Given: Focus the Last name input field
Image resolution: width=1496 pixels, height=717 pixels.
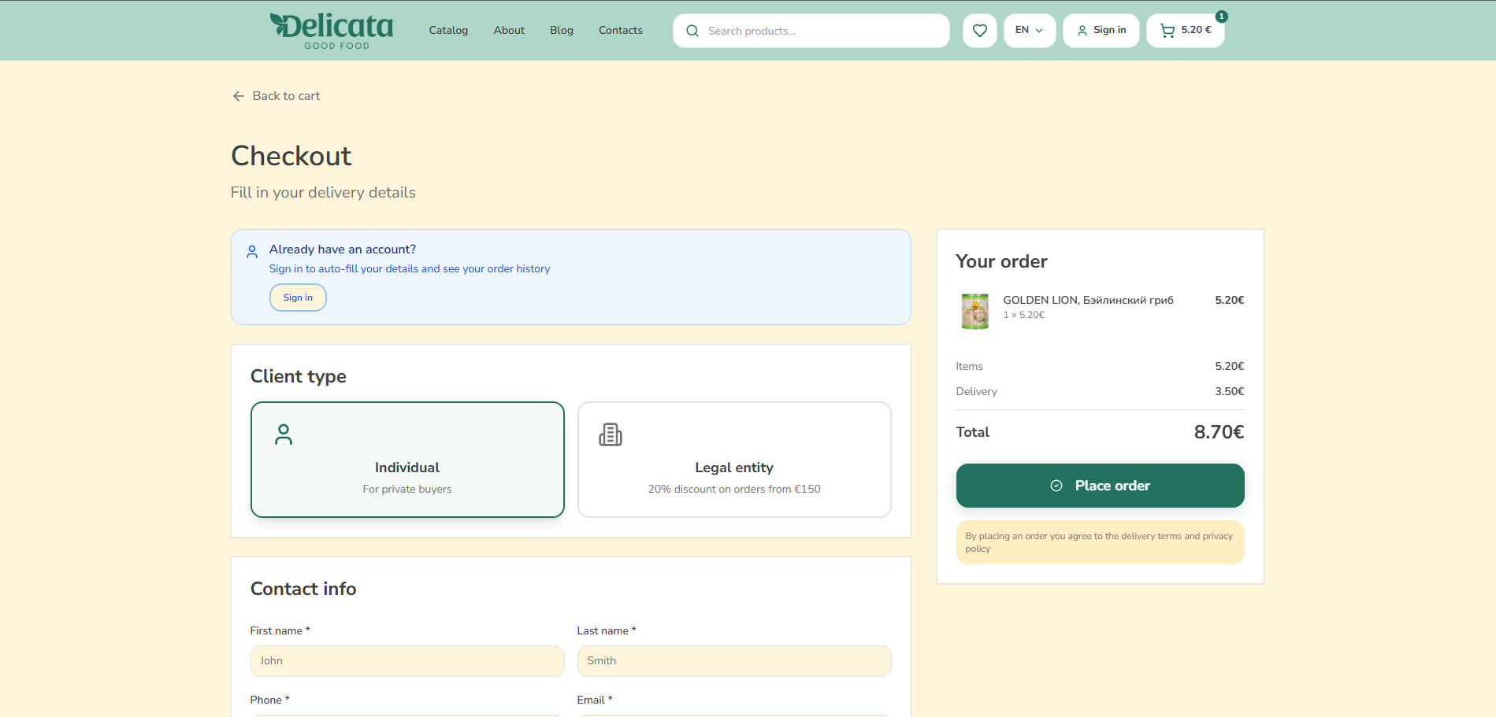Looking at the screenshot, I should (734, 661).
